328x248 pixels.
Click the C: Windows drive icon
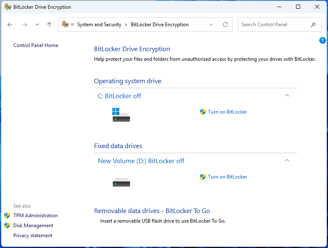click(x=121, y=115)
